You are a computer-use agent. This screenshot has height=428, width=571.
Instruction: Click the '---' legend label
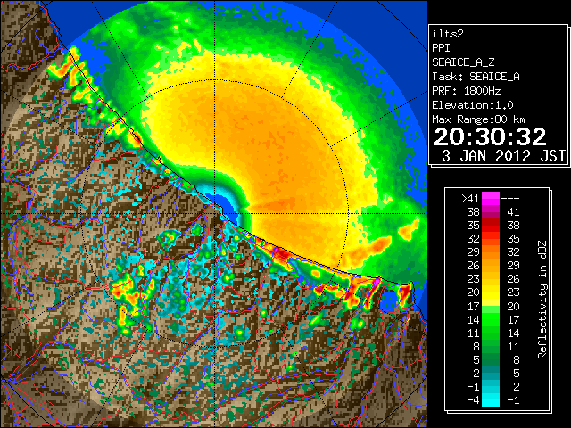[510, 199]
